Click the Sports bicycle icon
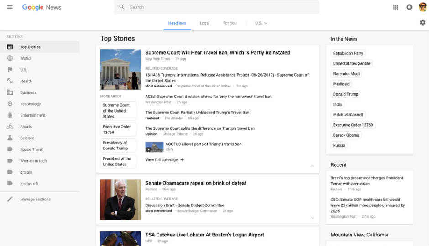 point(10,126)
